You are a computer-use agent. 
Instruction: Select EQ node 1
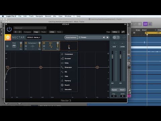tap(8, 67)
